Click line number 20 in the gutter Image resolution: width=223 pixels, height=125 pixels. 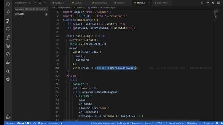[57, 68]
